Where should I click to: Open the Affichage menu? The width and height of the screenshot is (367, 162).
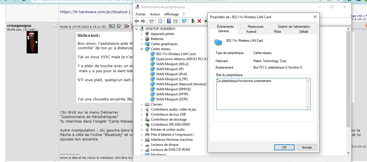[x=171, y=14]
